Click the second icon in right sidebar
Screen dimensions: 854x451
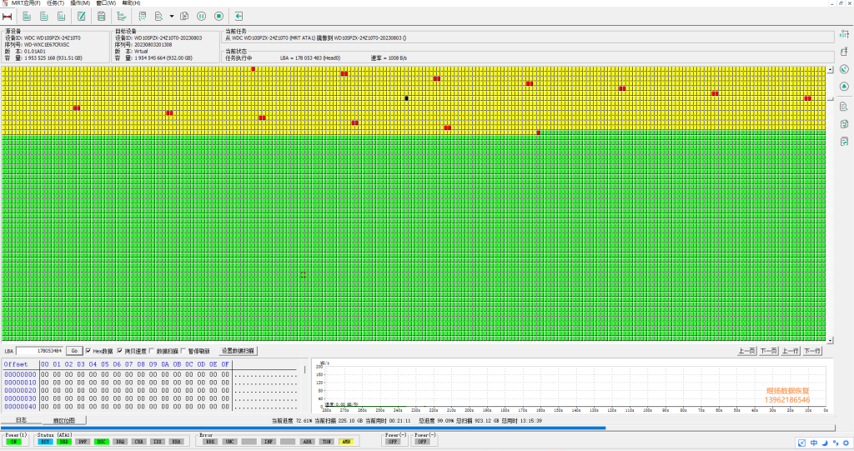pyautogui.click(x=844, y=51)
